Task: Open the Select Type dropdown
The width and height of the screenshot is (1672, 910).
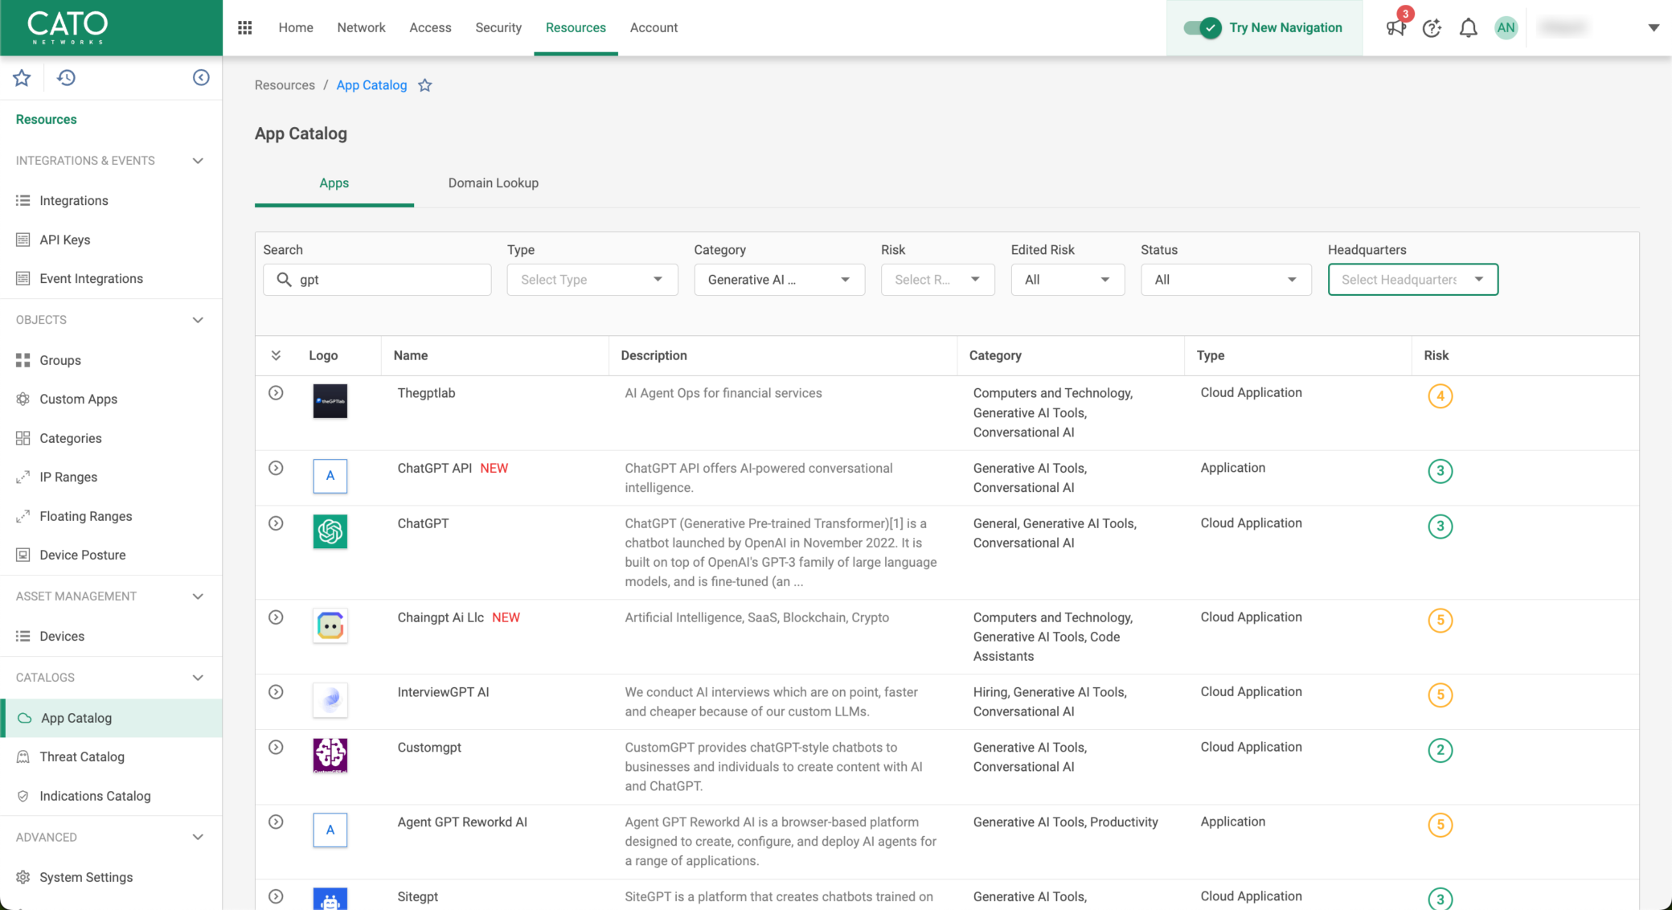Action: point(592,280)
